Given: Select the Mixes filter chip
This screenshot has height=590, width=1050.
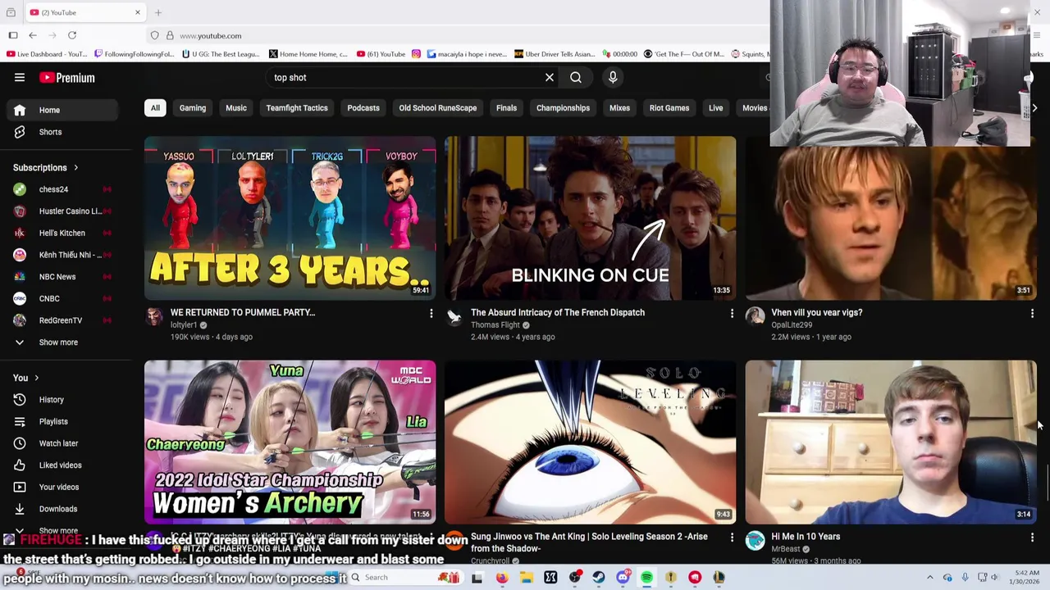Looking at the screenshot, I should click(619, 108).
